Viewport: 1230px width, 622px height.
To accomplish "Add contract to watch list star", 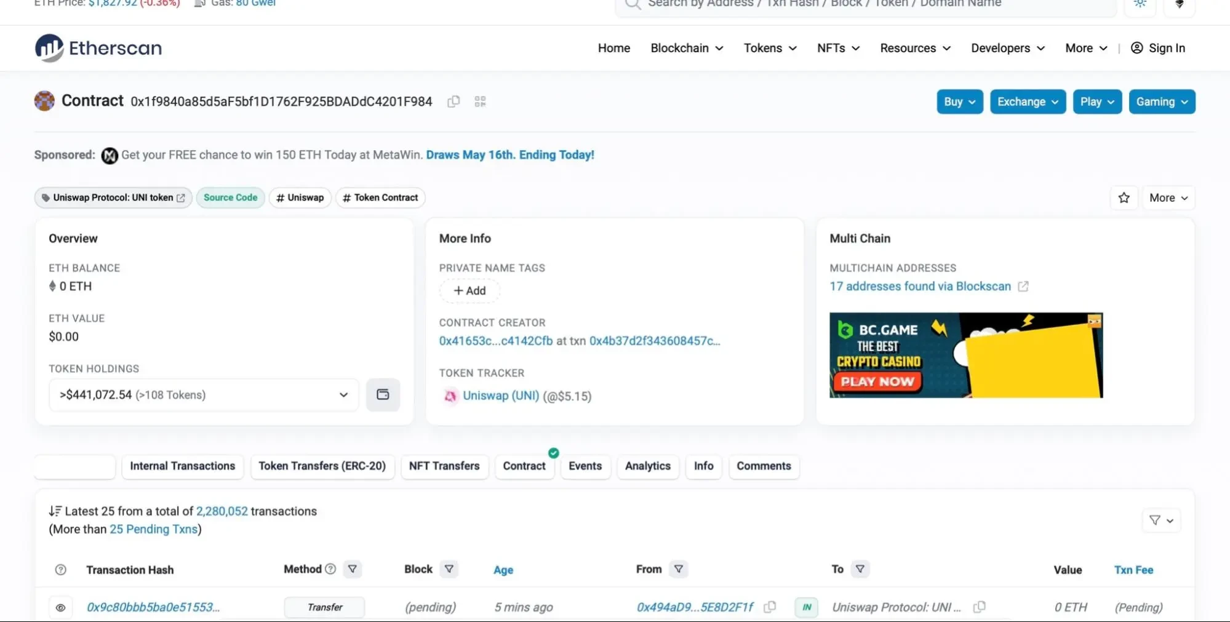I will point(1124,198).
